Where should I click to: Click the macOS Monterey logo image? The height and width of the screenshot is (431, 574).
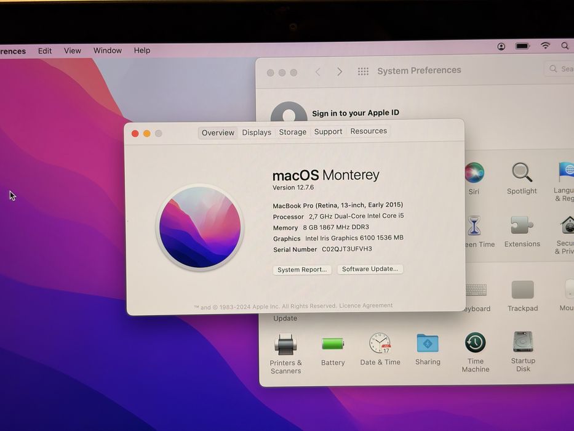200,227
